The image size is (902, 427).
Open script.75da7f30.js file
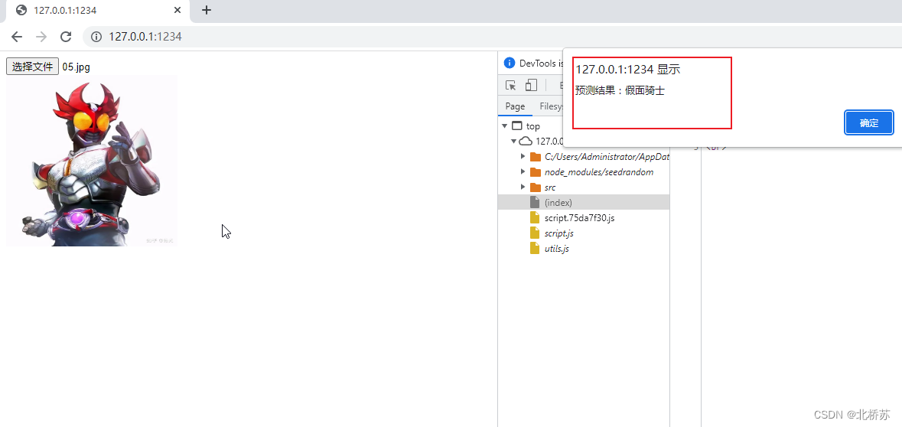pyautogui.click(x=579, y=218)
